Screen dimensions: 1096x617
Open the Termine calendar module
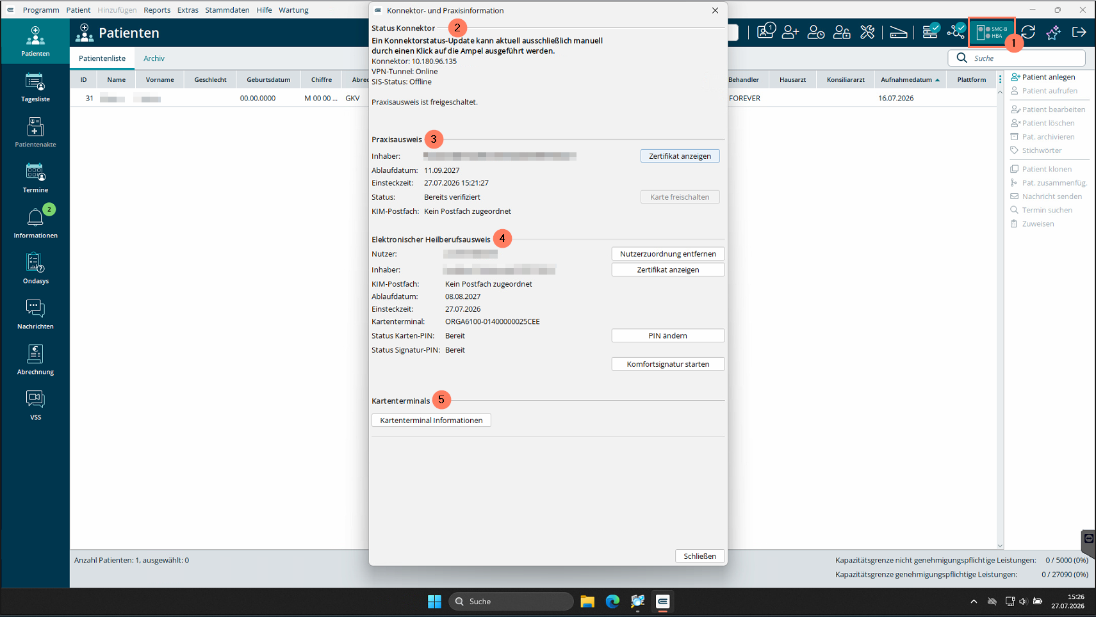(35, 178)
